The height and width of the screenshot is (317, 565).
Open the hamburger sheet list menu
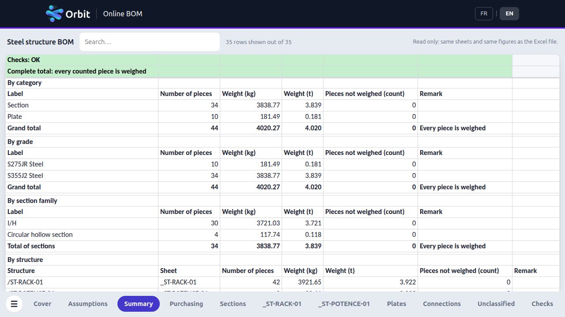tap(14, 304)
